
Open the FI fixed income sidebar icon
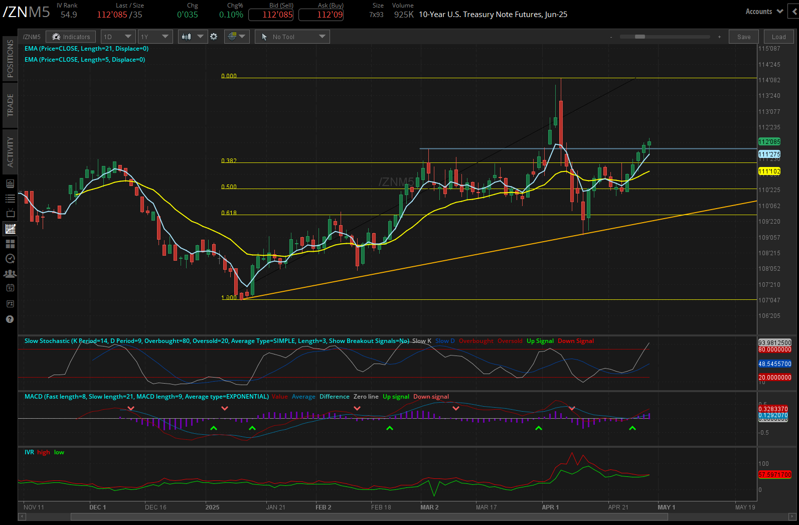pos(10,304)
